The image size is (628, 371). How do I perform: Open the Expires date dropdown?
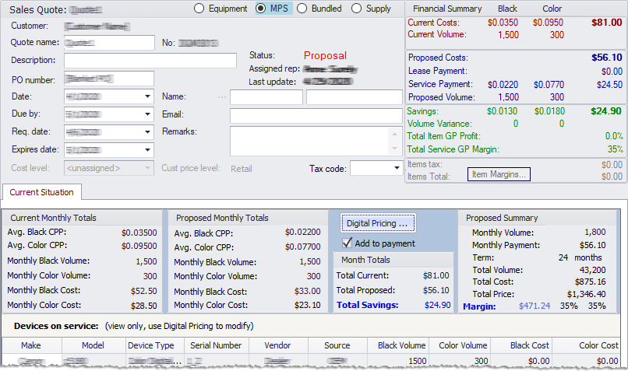pos(147,150)
